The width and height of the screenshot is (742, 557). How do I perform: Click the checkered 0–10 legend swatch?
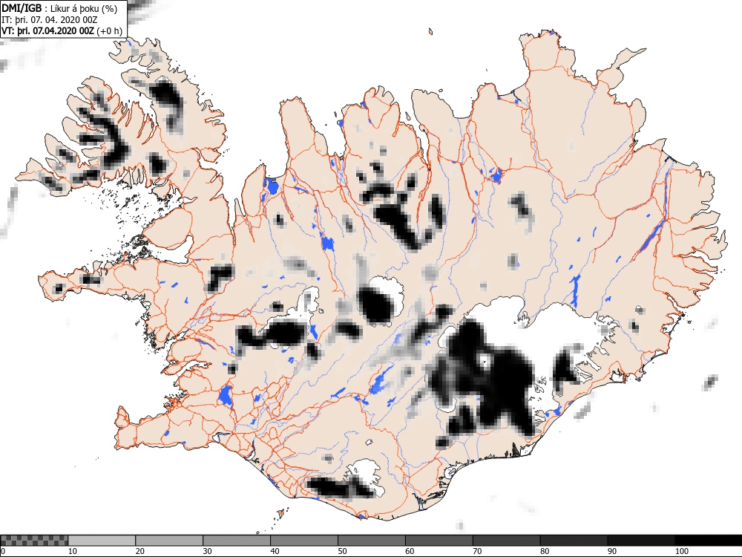pyautogui.click(x=35, y=541)
